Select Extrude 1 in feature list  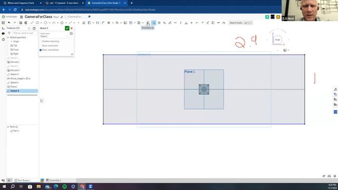[x=15, y=62]
